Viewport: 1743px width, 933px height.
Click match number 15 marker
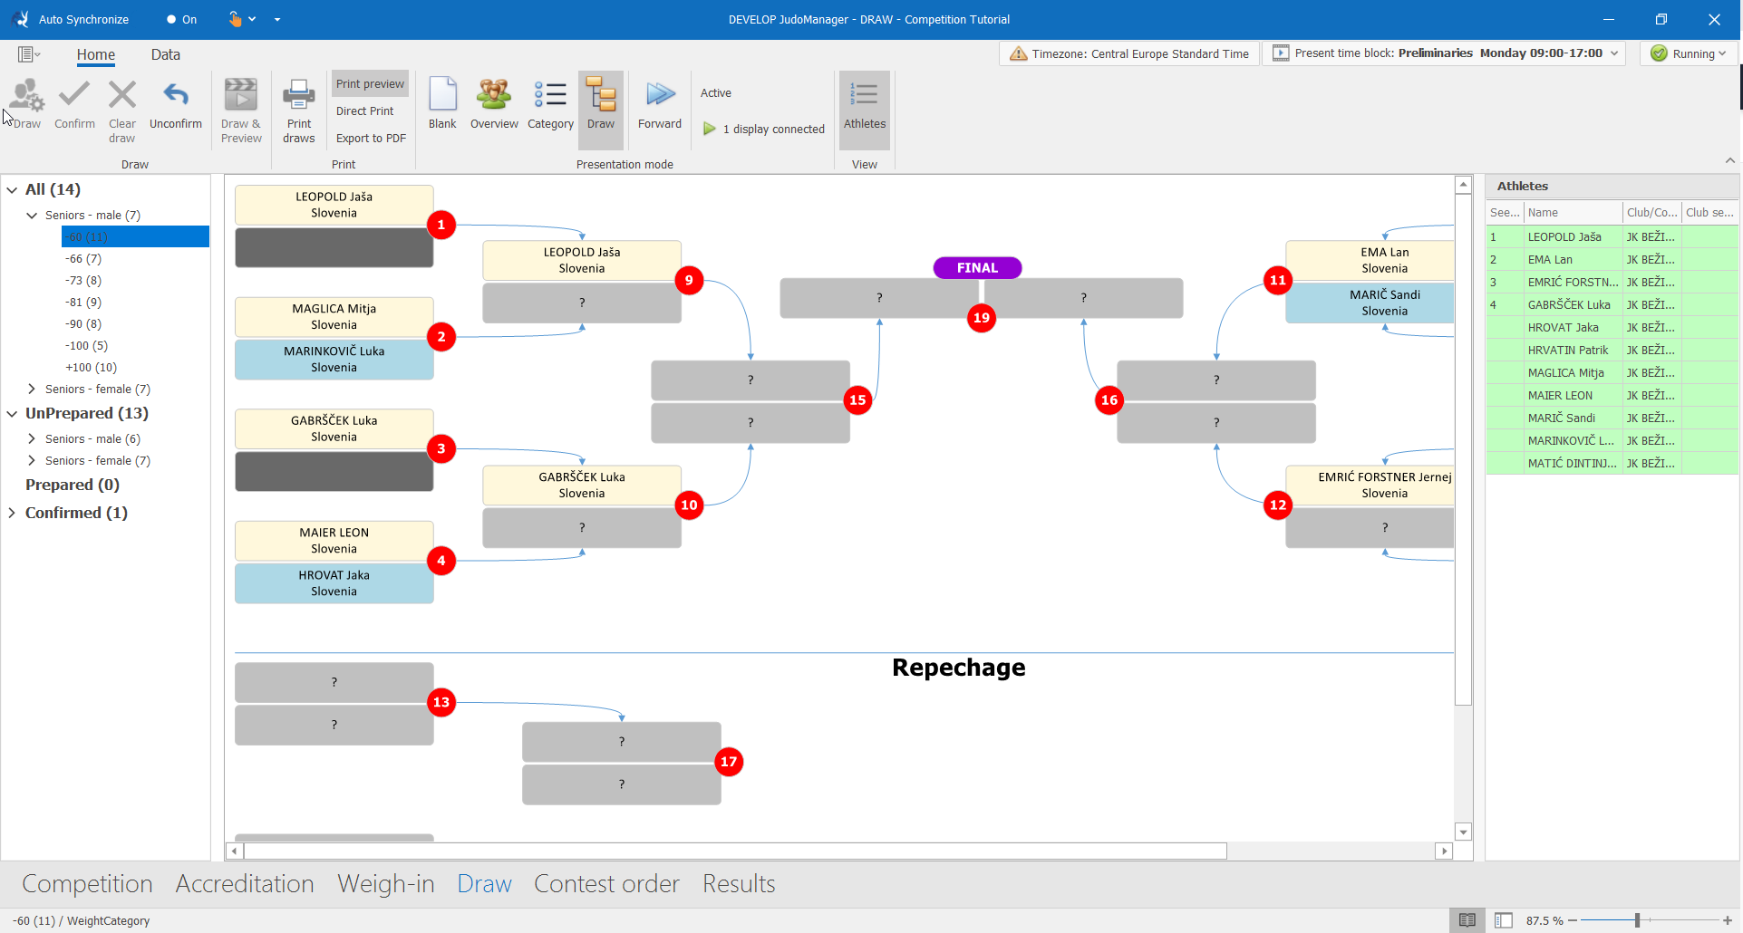coord(857,399)
